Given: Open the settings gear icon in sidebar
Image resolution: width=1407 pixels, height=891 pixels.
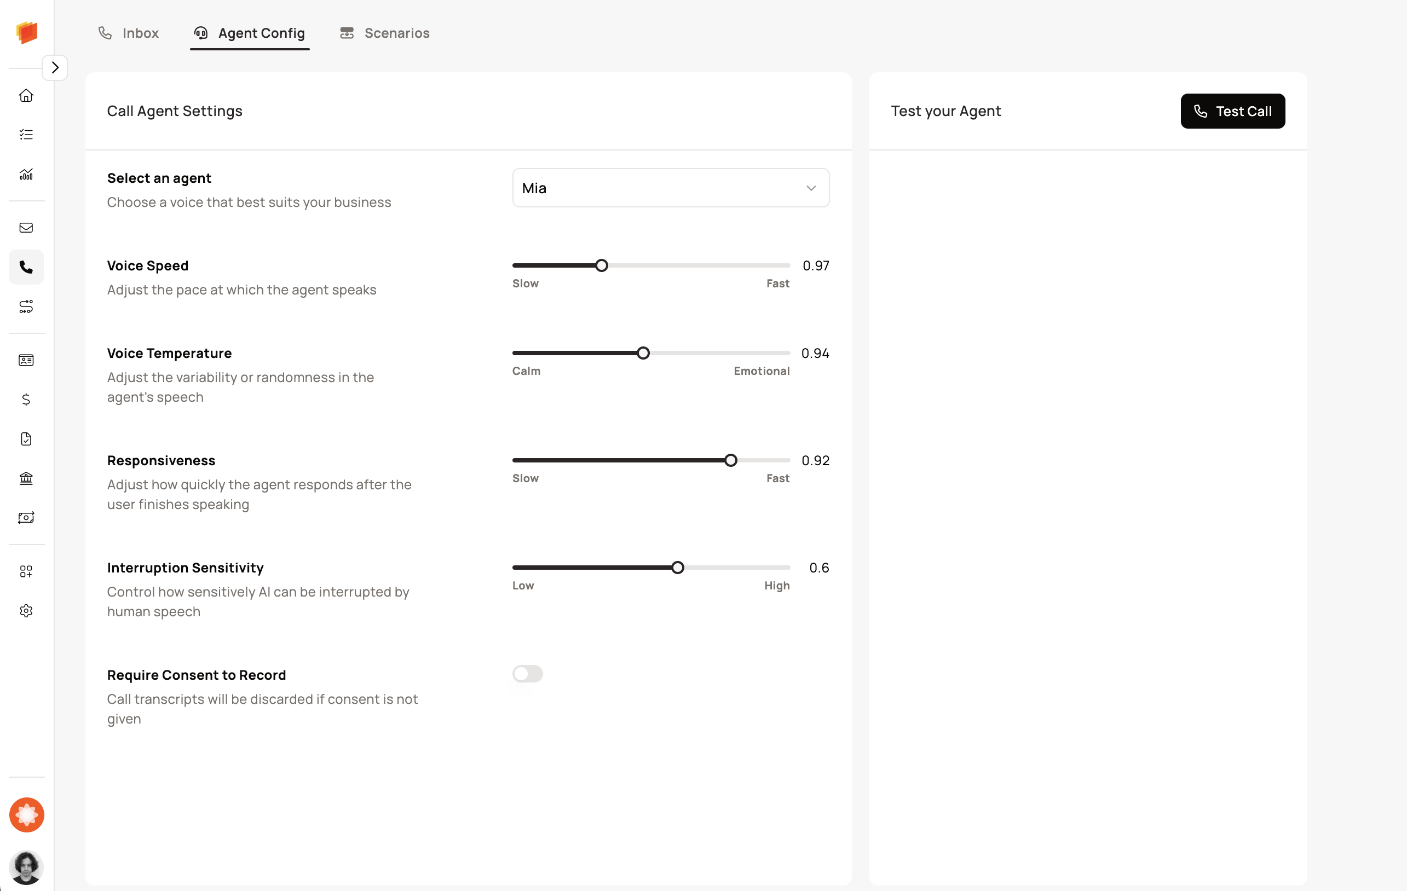Looking at the screenshot, I should click(x=26, y=611).
